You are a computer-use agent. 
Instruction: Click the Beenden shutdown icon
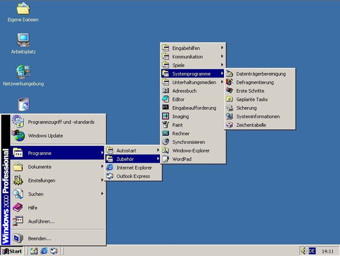tap(18, 238)
